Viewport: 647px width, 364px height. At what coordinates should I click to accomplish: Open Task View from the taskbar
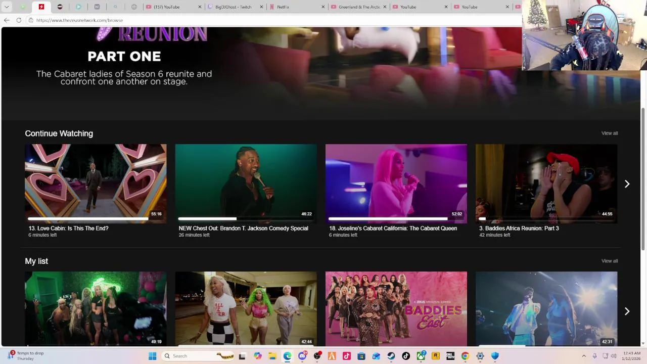[x=242, y=356]
